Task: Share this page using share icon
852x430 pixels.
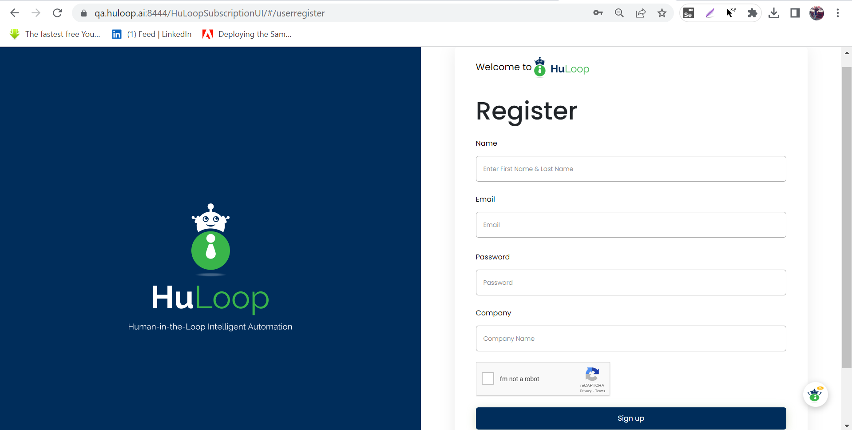Action: (640, 13)
